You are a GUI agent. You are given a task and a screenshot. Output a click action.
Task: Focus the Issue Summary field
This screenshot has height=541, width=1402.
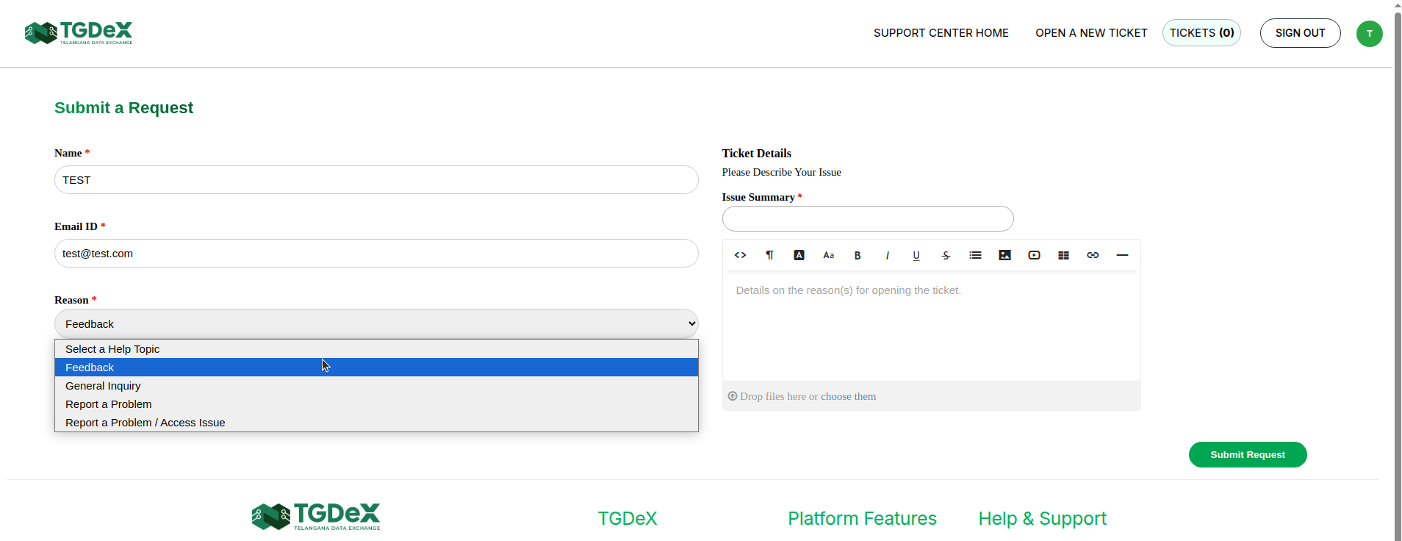coord(868,218)
